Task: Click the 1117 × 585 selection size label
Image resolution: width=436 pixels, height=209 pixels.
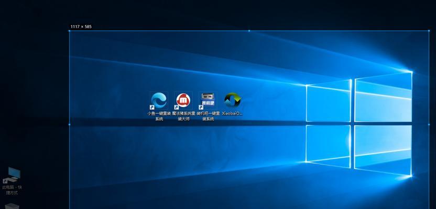Action: [x=81, y=27]
